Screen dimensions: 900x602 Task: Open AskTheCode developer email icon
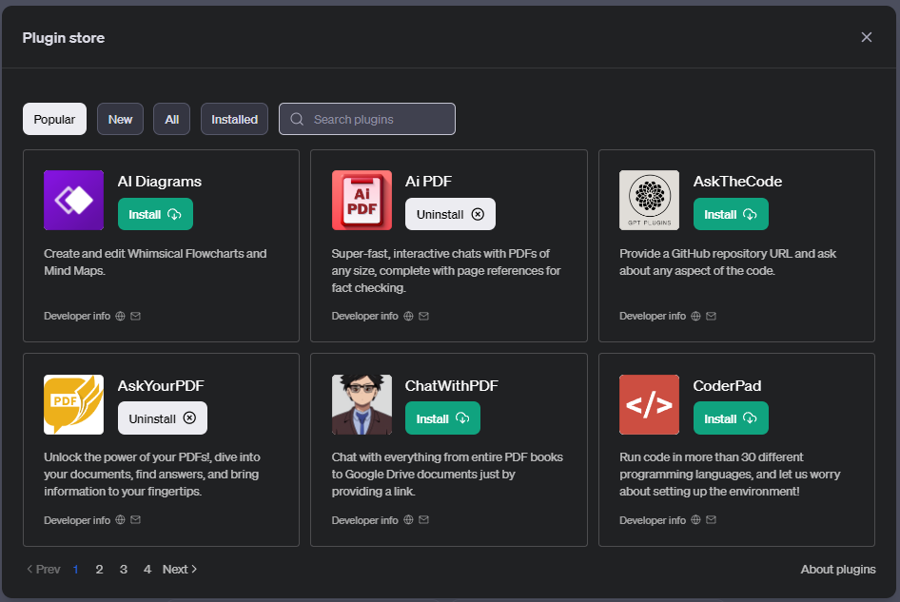[x=712, y=316]
